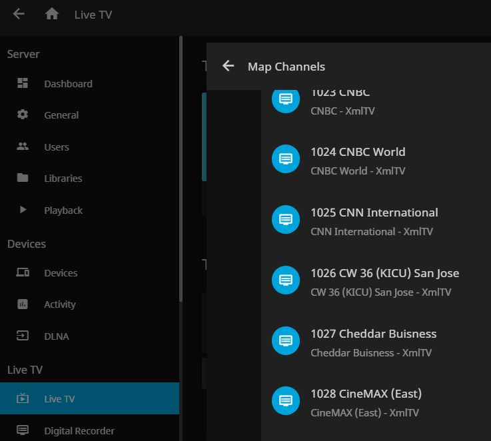Viewport: 491px width, 441px height.
Task: Click 'CW 36 (KICU) San Jose - XmlTV' text
Action: click(x=381, y=292)
